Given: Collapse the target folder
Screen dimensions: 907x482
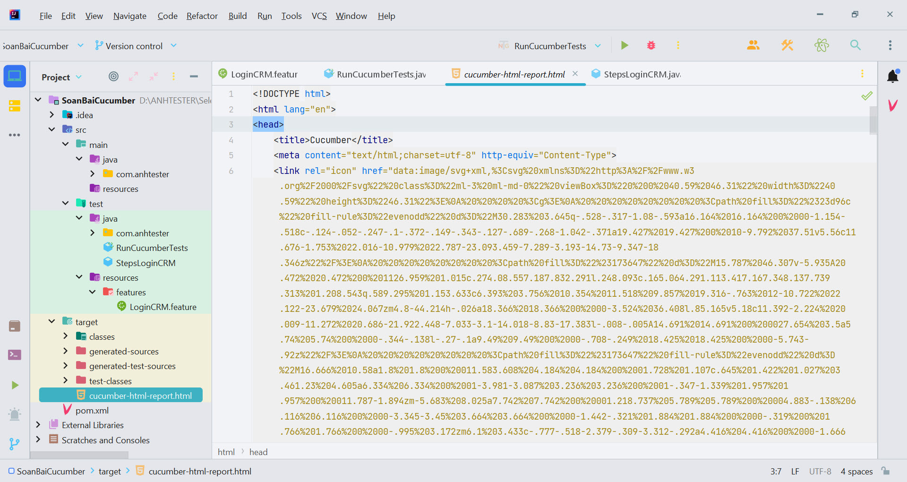Looking at the screenshot, I should click(52, 322).
